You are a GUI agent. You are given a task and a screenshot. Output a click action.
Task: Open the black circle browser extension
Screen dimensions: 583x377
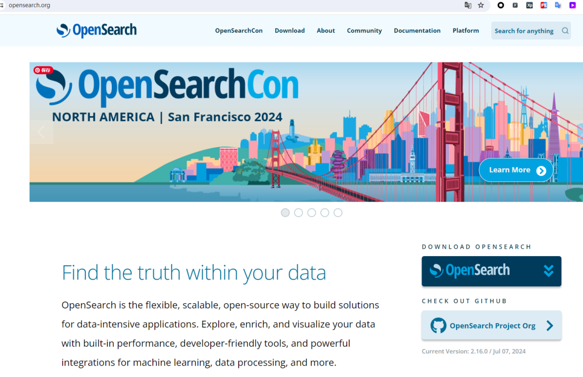click(501, 5)
